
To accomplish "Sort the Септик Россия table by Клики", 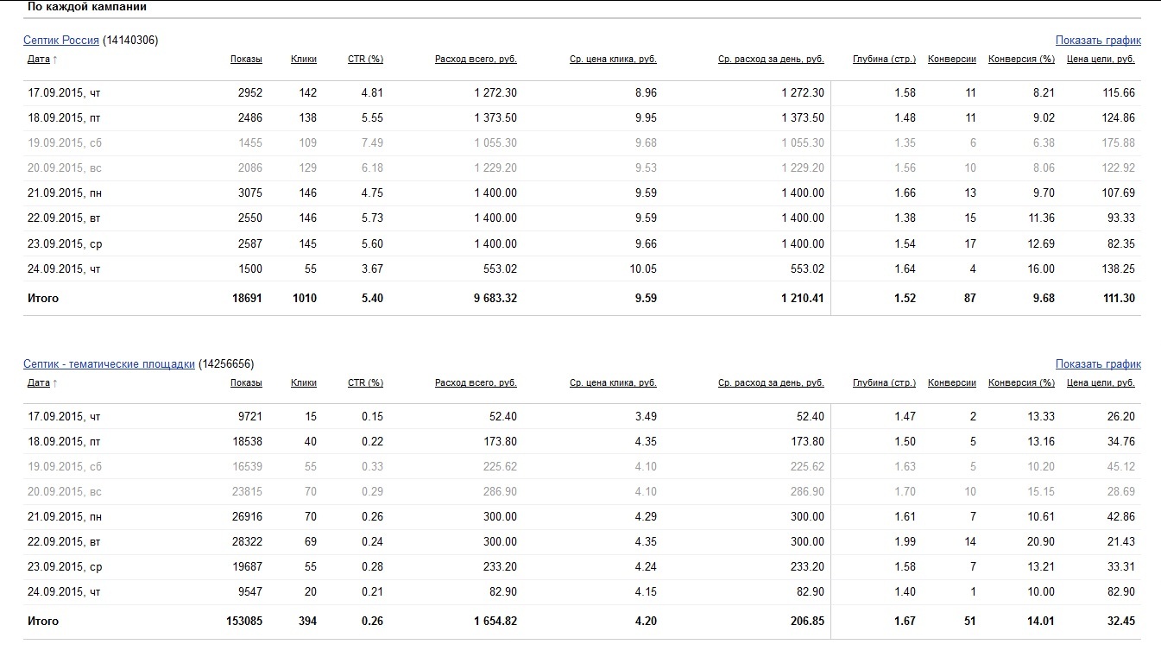I will coord(304,60).
